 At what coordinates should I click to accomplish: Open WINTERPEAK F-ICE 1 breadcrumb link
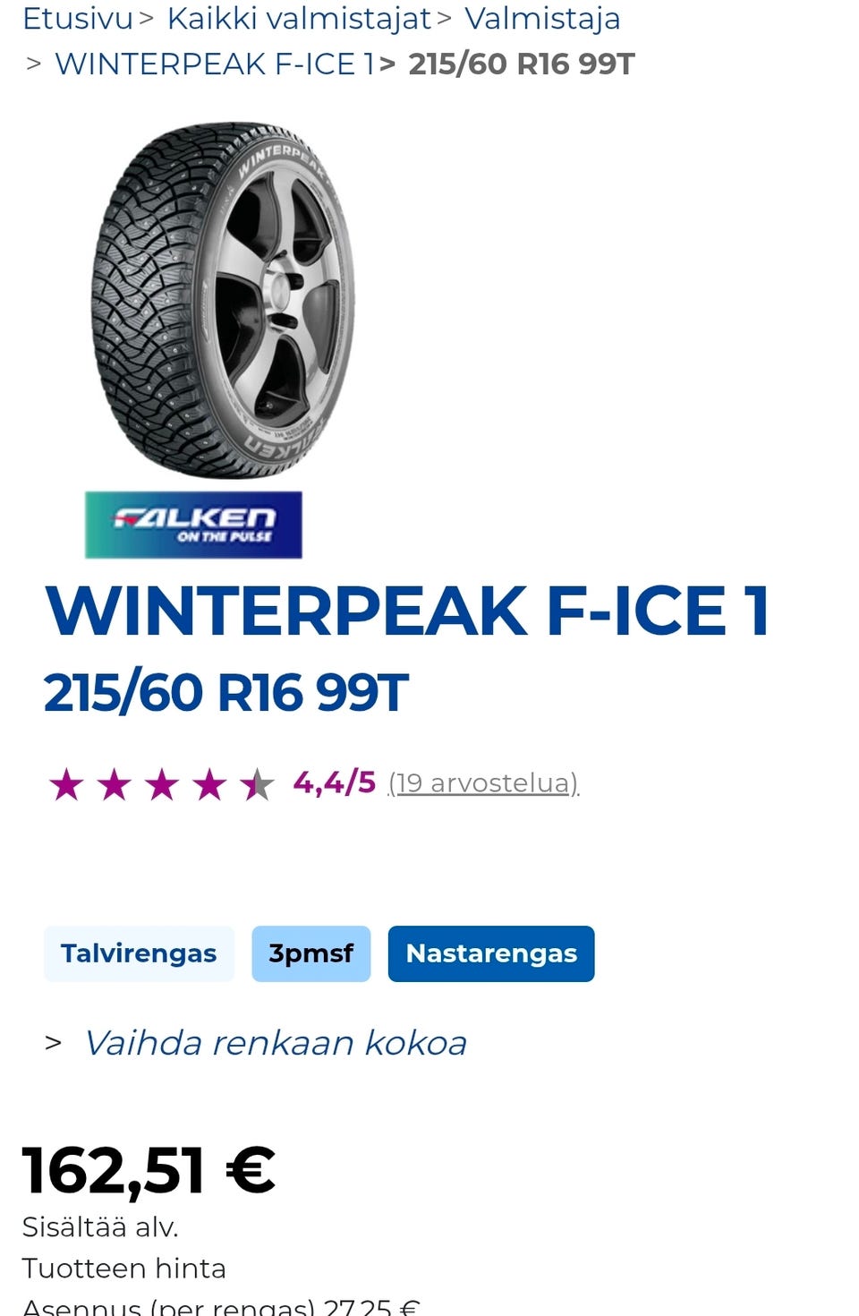[214, 64]
